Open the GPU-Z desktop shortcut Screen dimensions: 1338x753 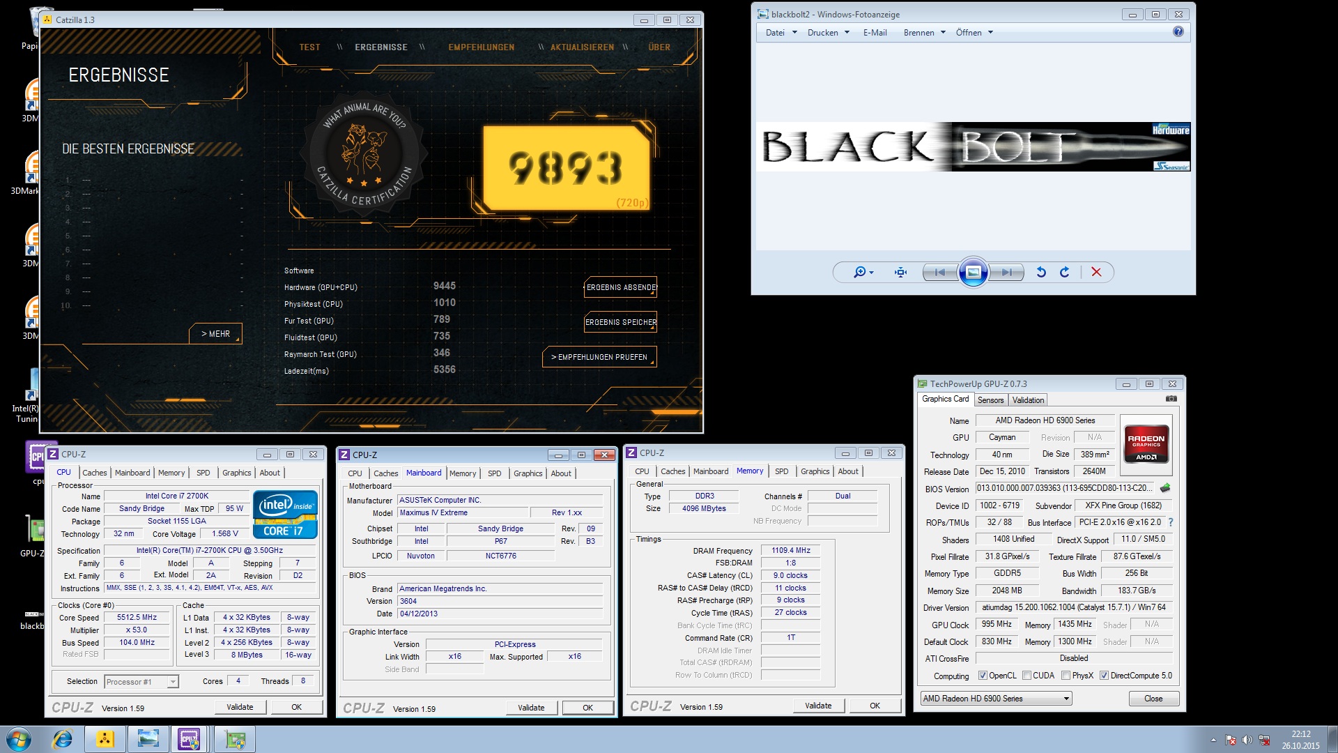32,535
